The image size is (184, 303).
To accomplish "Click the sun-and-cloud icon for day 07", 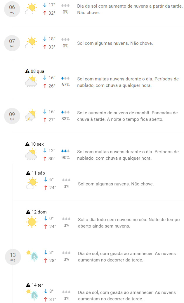I will pyautogui.click(x=31, y=43).
